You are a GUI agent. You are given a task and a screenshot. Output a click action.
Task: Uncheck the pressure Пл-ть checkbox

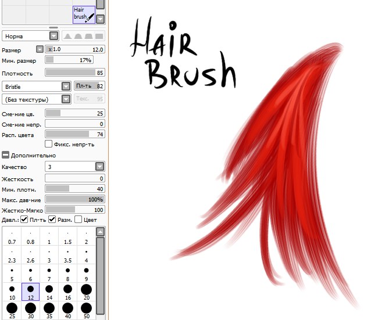click(x=24, y=220)
